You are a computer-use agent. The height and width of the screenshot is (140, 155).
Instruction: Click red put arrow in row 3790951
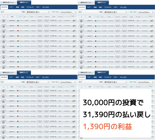pos(18,36)
